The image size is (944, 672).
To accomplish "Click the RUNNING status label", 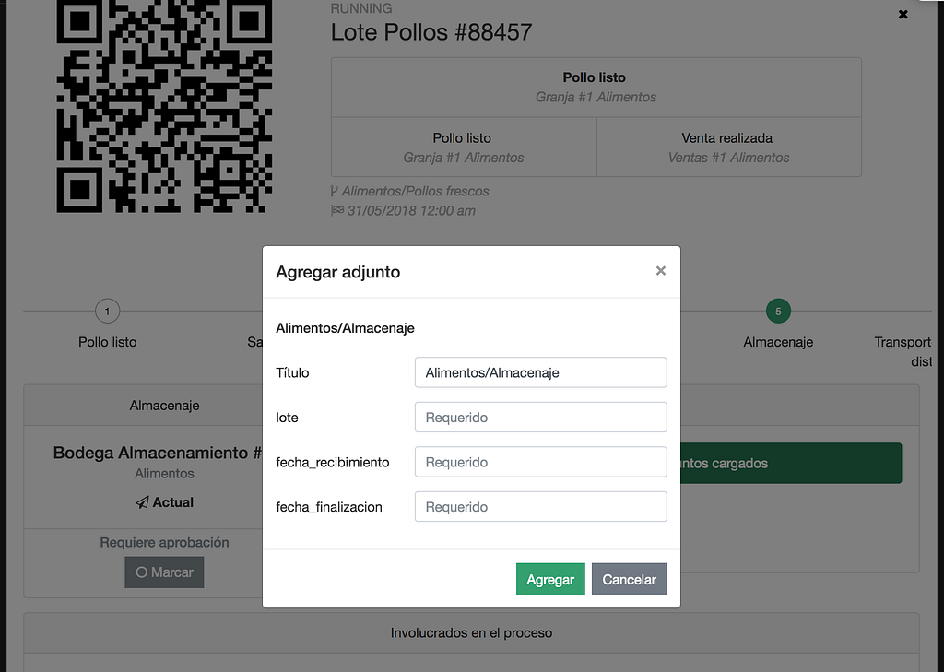I will [361, 8].
